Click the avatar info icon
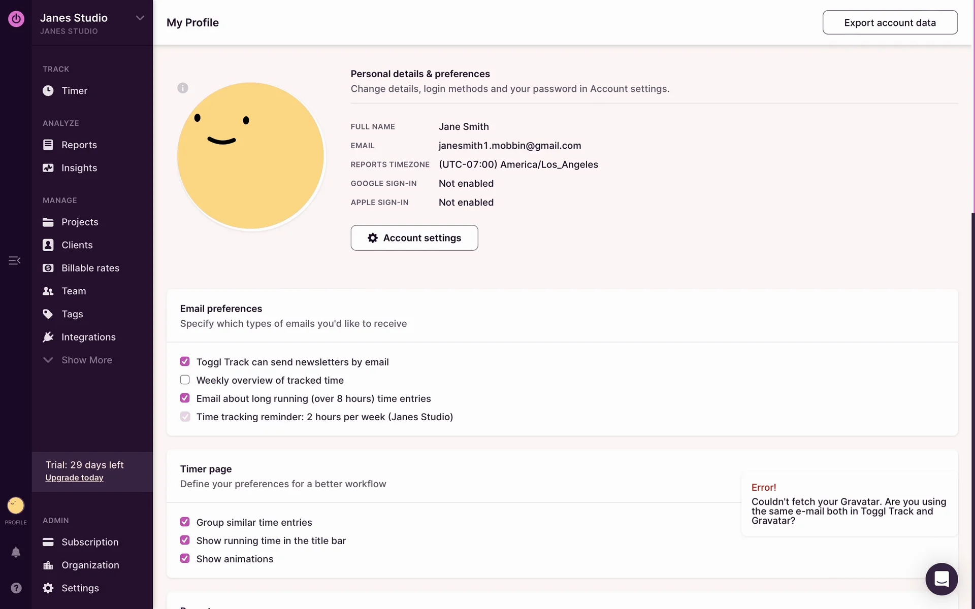This screenshot has width=975, height=609. (183, 88)
